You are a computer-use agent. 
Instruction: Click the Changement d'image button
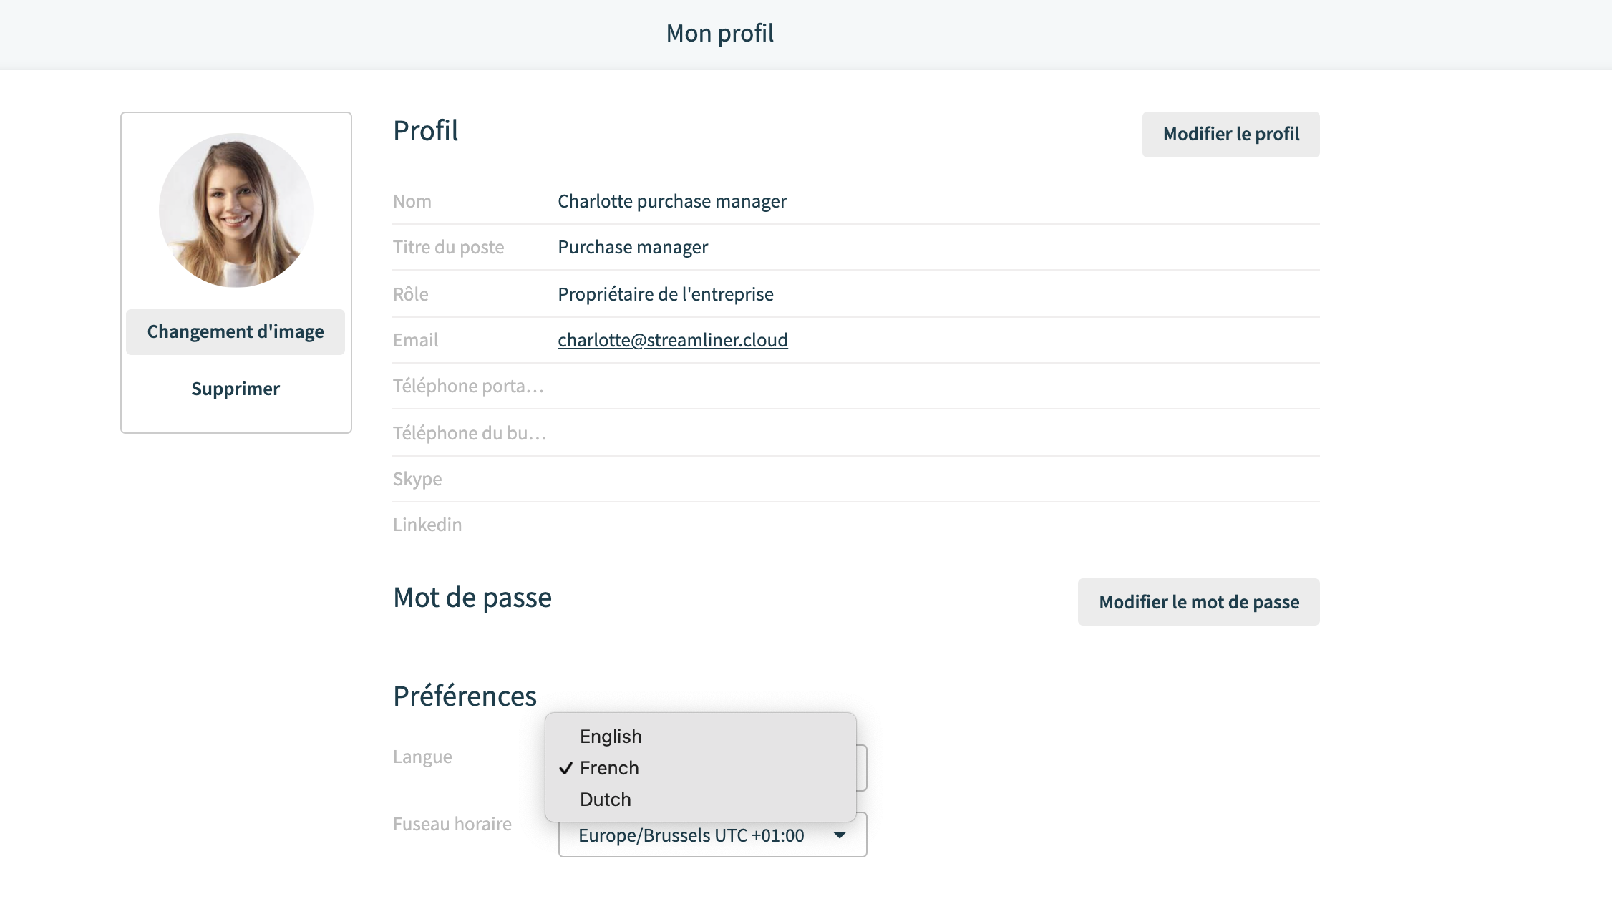point(236,331)
